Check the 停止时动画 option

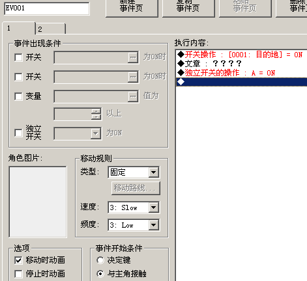18,274
